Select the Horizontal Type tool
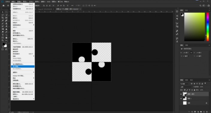This screenshot has width=211, height=113. coord(3,35)
